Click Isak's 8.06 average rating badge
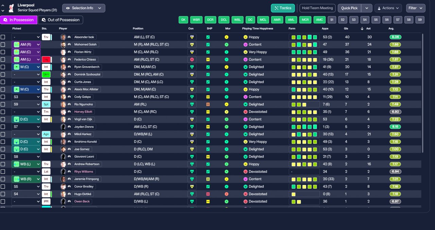 (x=396, y=37)
